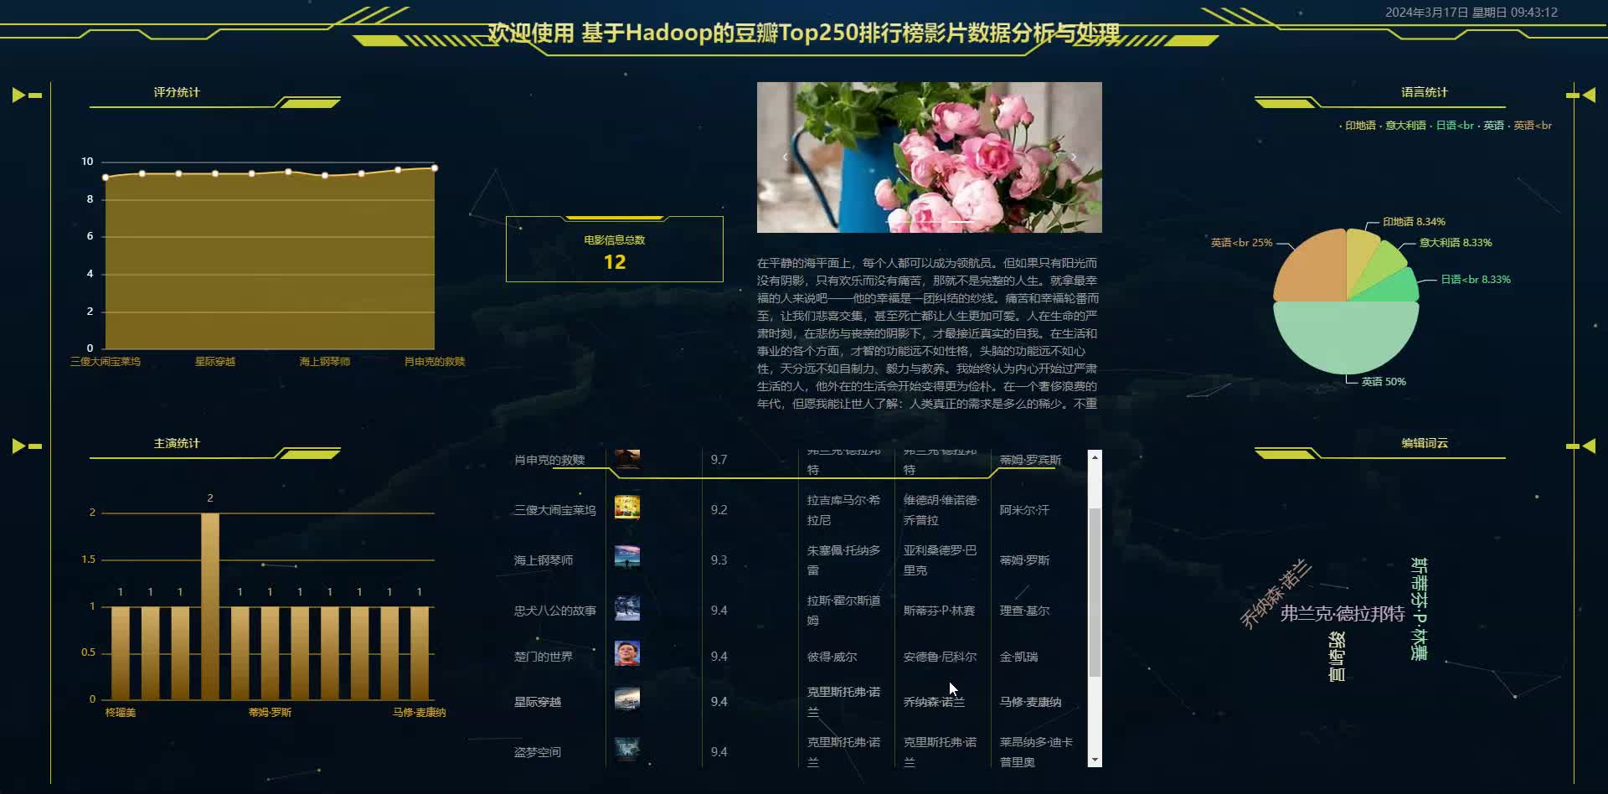Click the 电影信息总数 count box
Screen dimensions: 1608x794
(x=615, y=250)
